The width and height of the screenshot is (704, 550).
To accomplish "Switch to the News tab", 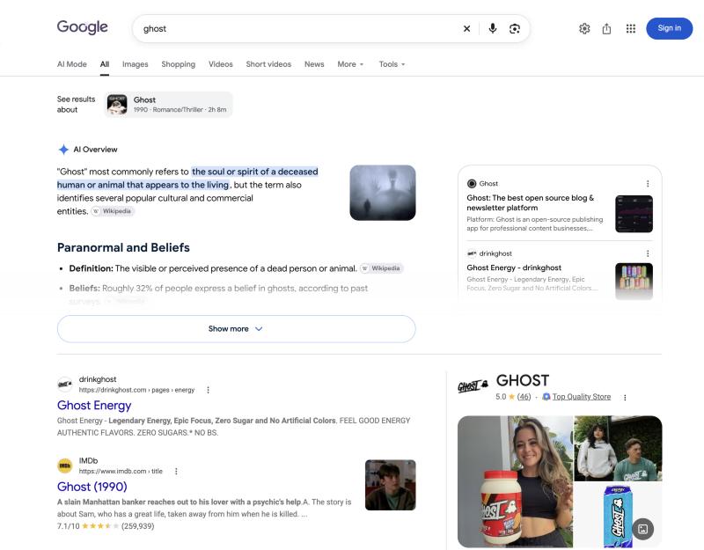I will pyautogui.click(x=314, y=64).
